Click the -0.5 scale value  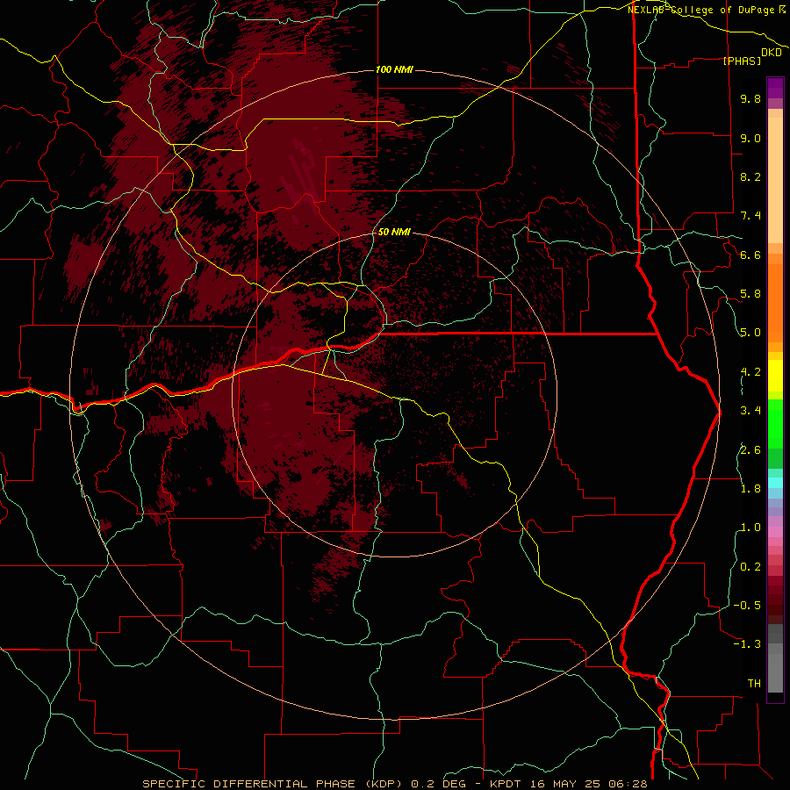[747, 606]
